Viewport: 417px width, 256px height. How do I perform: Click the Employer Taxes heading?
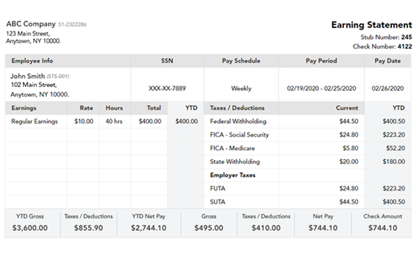232,175
